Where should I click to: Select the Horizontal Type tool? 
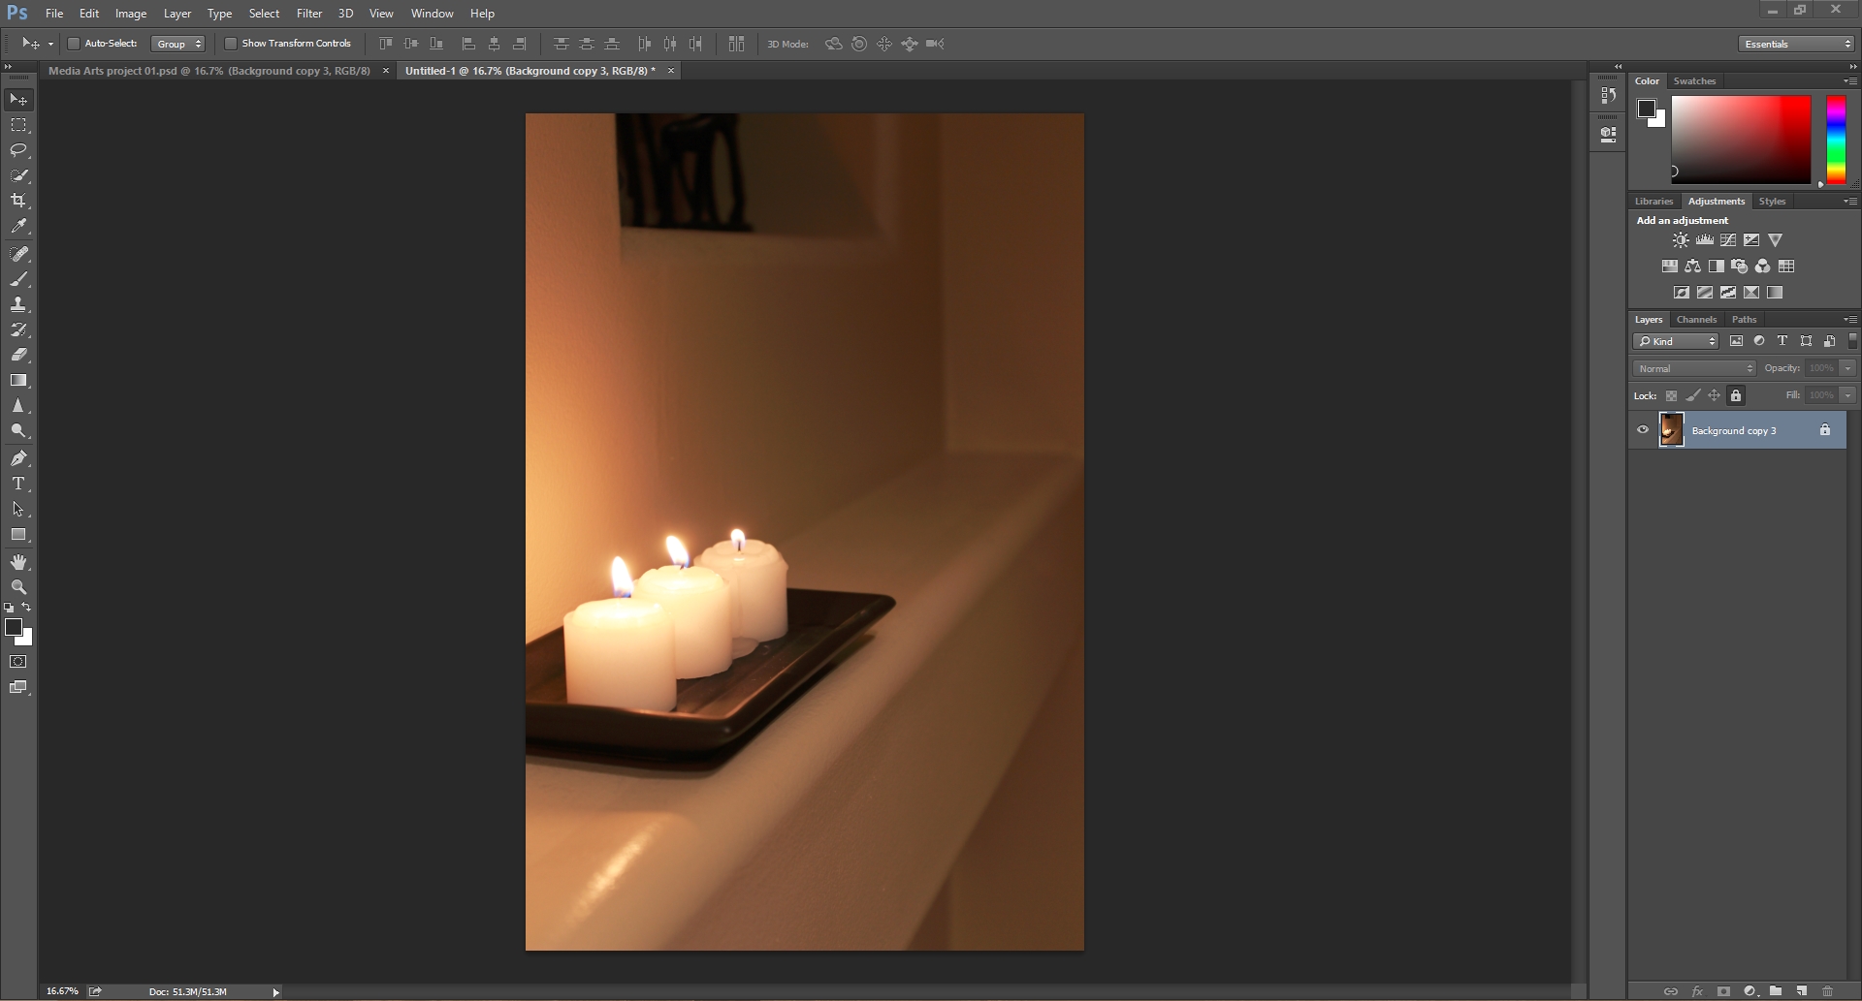pyautogui.click(x=18, y=484)
